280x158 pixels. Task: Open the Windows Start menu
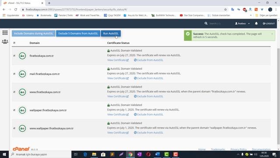click(x=4, y=154)
